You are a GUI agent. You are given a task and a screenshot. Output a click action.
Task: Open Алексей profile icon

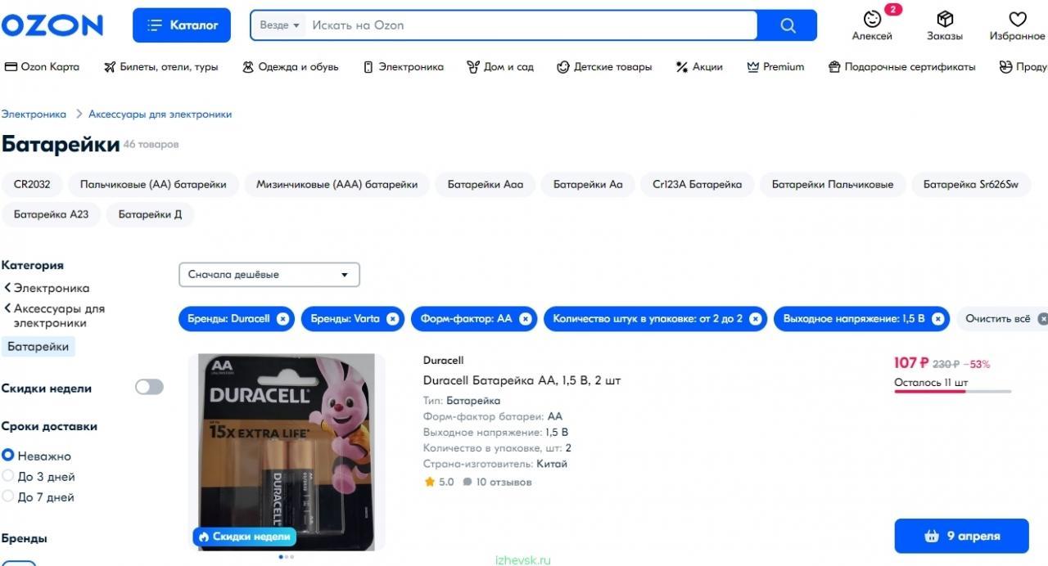point(872,25)
